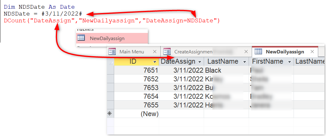Open the DateAssign column dropdown arrow
This screenshot has width=326, height=136.
(x=200, y=62)
